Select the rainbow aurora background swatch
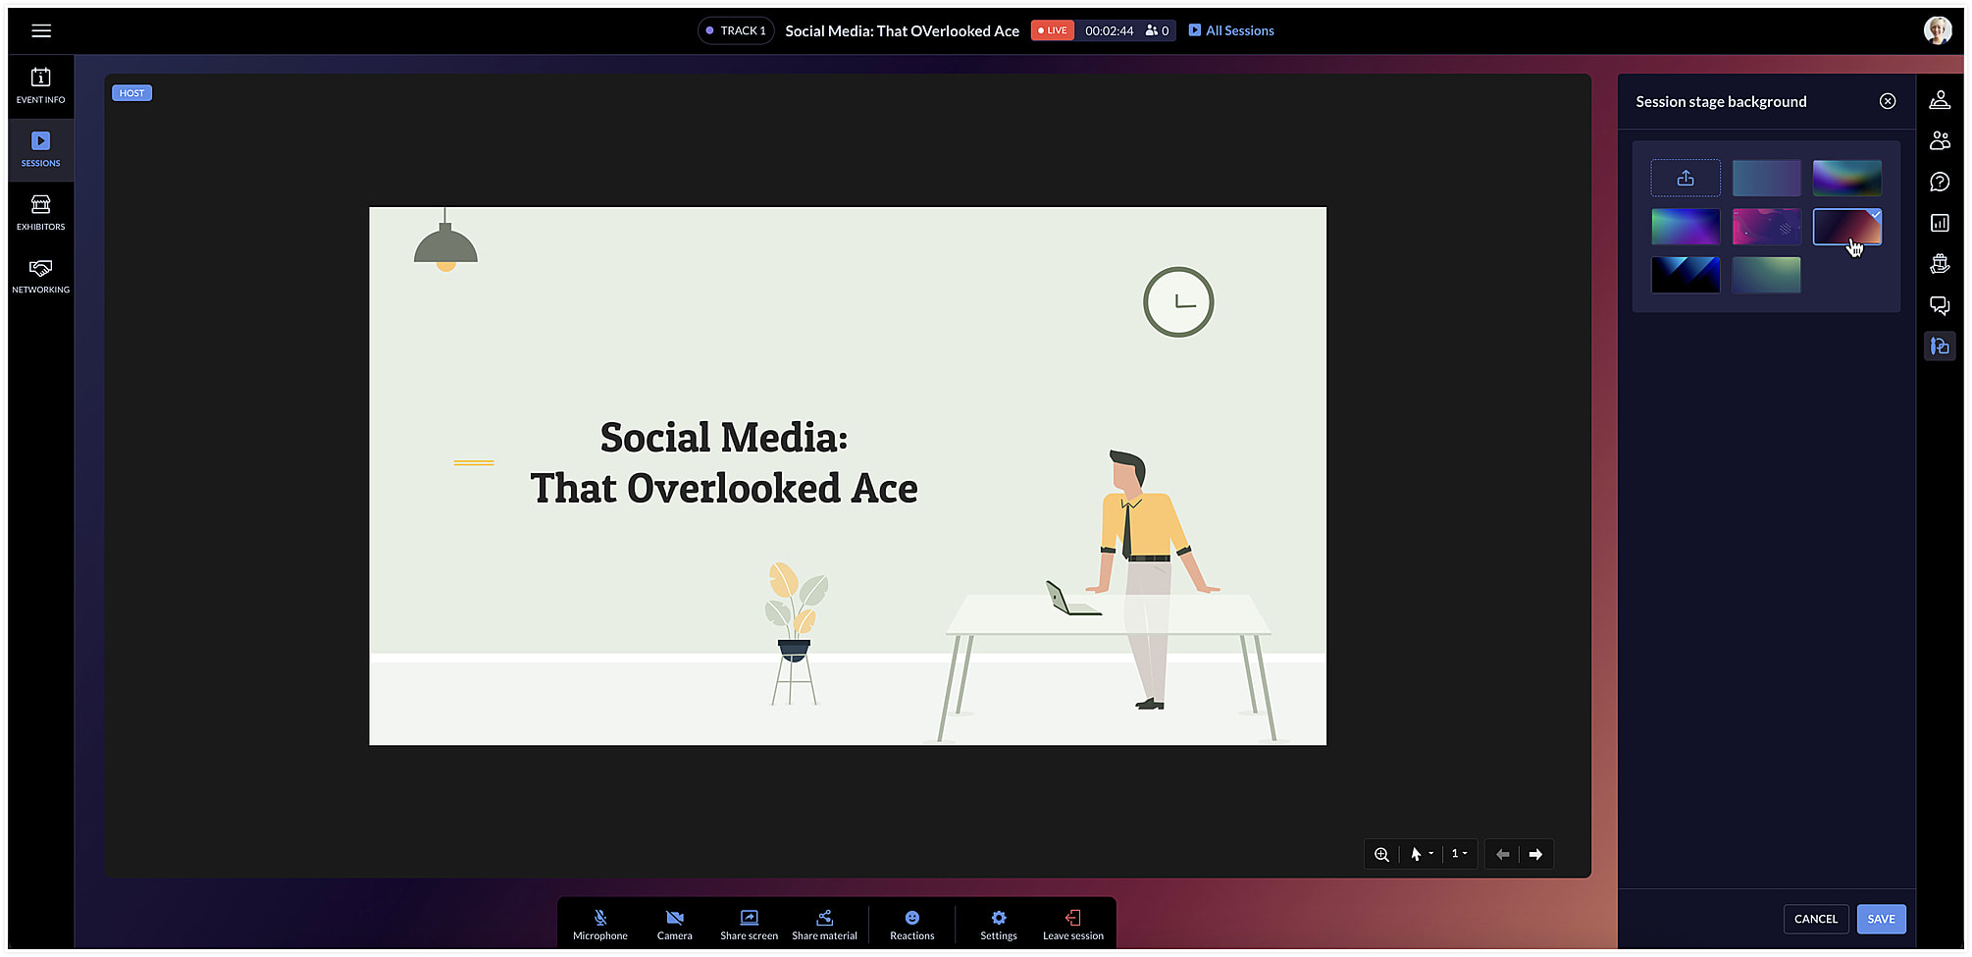This screenshot has width=1972, height=957. tap(1847, 178)
